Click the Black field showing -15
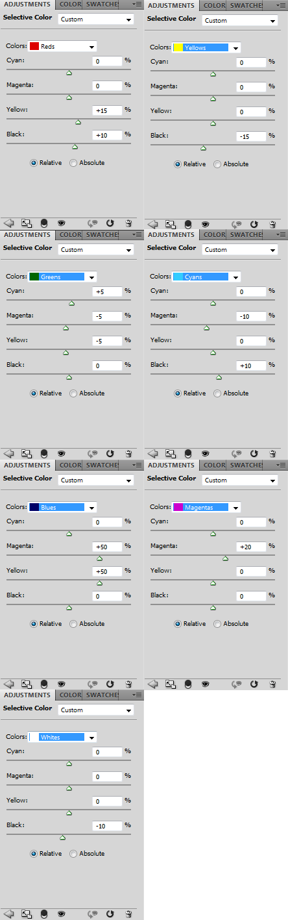 coord(251,136)
